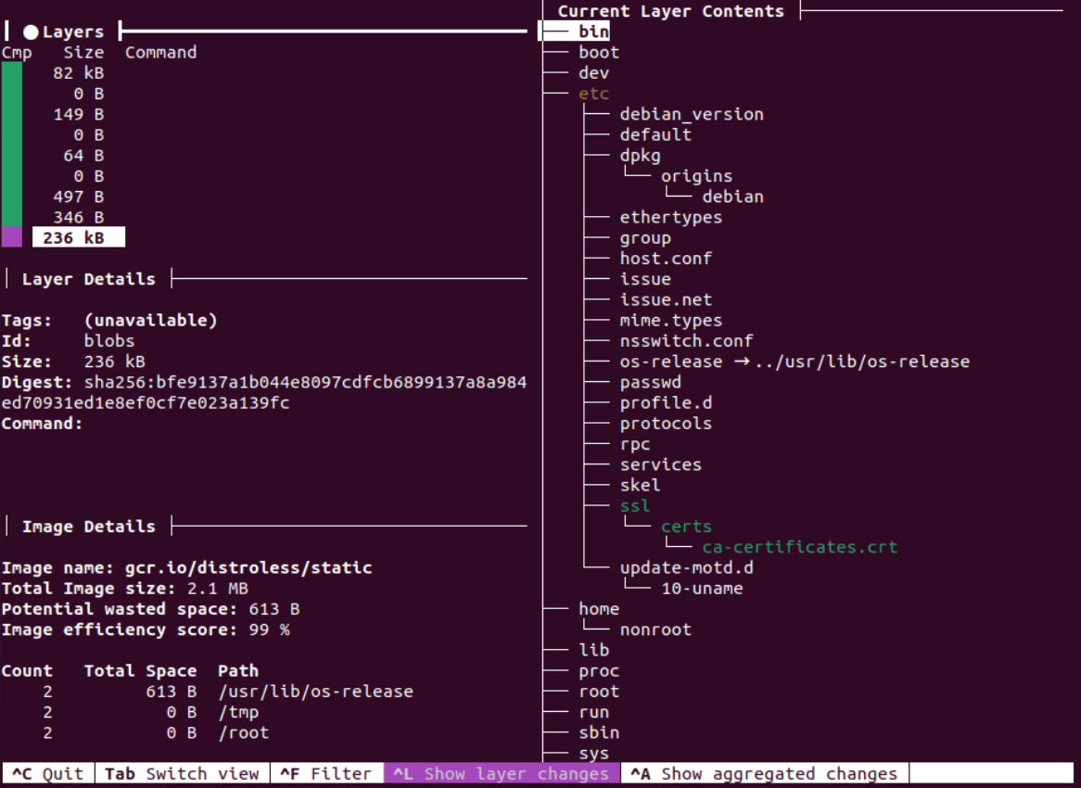
Task: Toggle ^A Show aggregated changes
Action: 764,774
